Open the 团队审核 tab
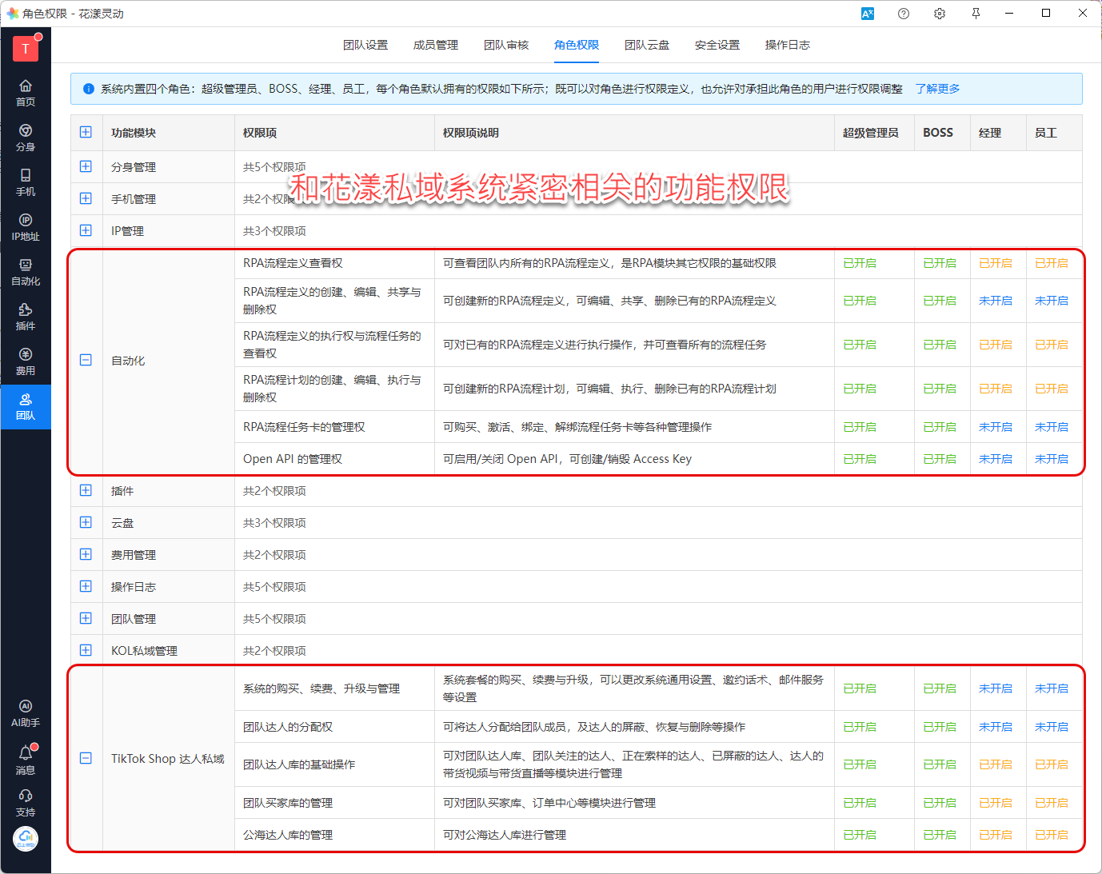1102x874 pixels. click(506, 45)
